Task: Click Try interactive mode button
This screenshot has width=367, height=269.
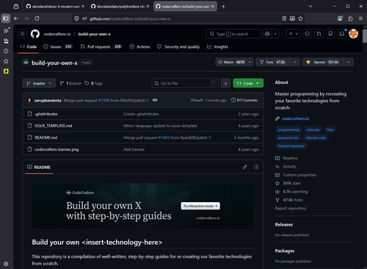Action: click(200, 206)
